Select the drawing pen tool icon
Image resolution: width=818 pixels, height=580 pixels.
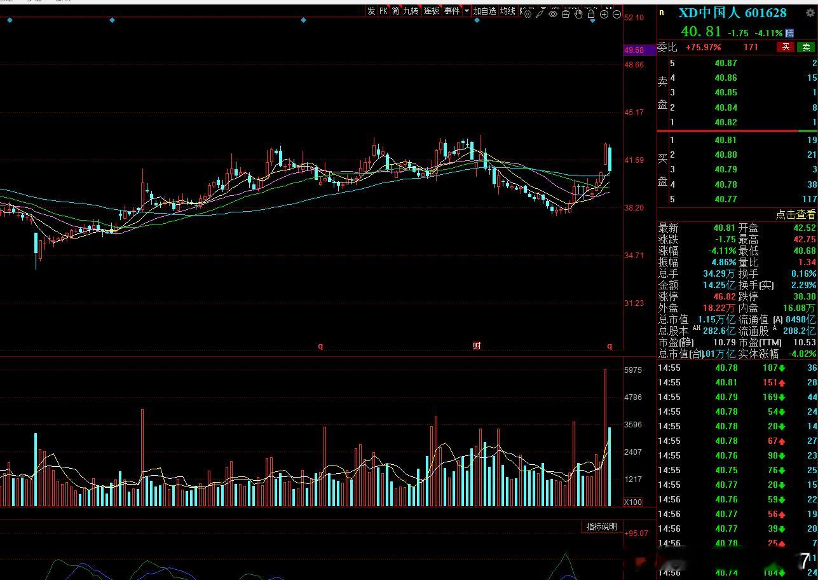(x=540, y=13)
